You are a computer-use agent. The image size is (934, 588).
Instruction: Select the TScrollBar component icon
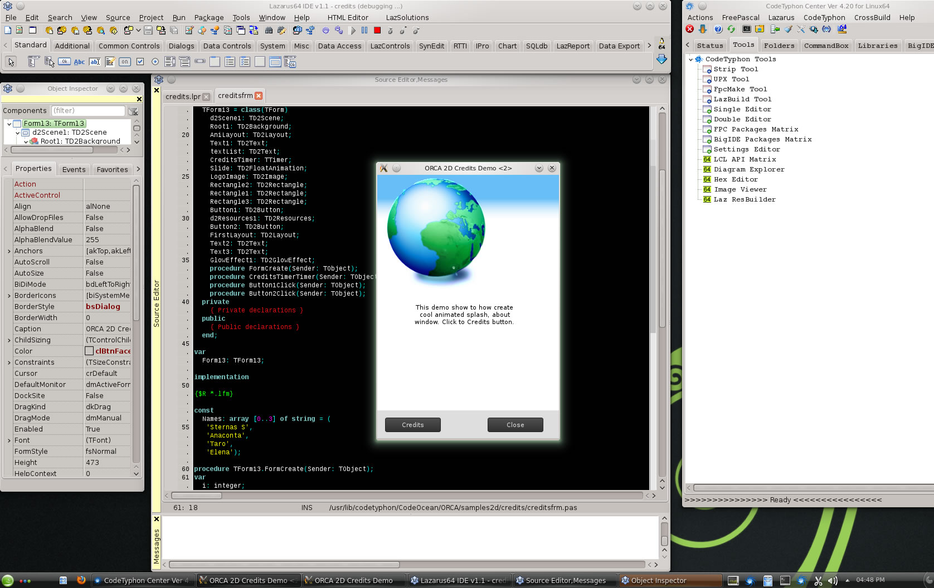pos(200,62)
